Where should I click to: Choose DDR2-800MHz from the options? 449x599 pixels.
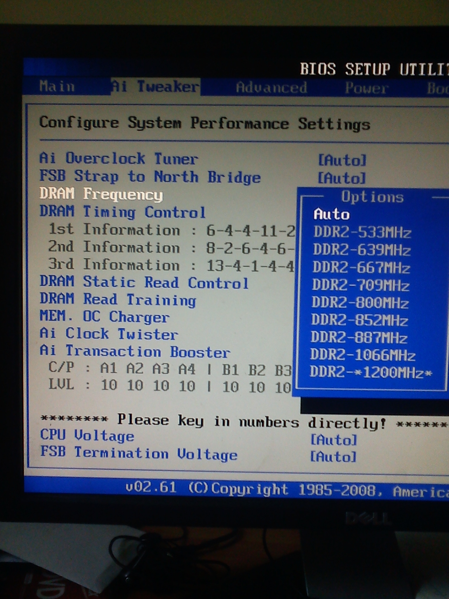tap(360, 302)
